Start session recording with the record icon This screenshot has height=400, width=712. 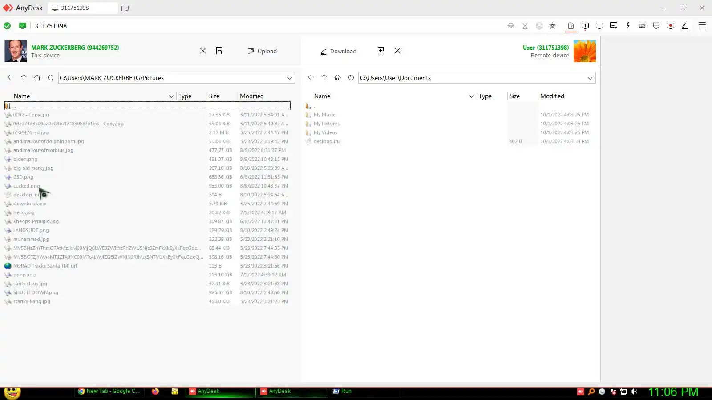coord(671,26)
